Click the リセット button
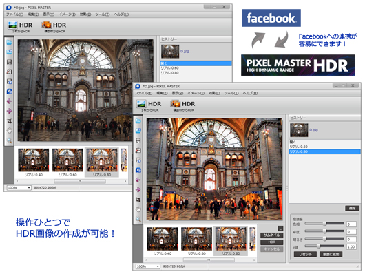This screenshot has height=274, width=365. point(305,254)
